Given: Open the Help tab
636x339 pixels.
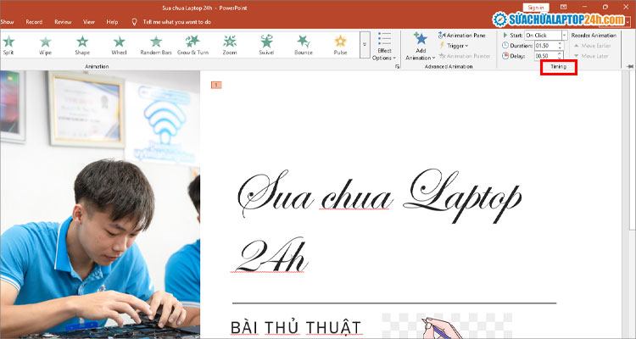Looking at the screenshot, I should 112,22.
